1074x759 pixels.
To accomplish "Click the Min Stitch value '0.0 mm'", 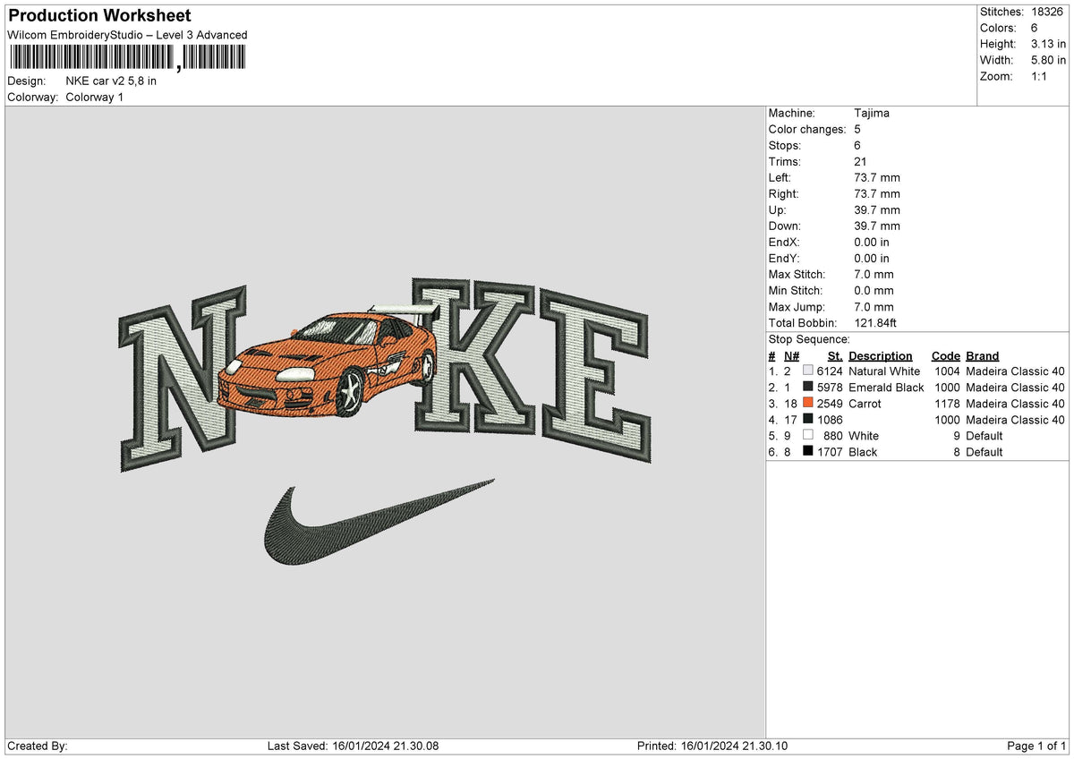I will click(x=874, y=291).
